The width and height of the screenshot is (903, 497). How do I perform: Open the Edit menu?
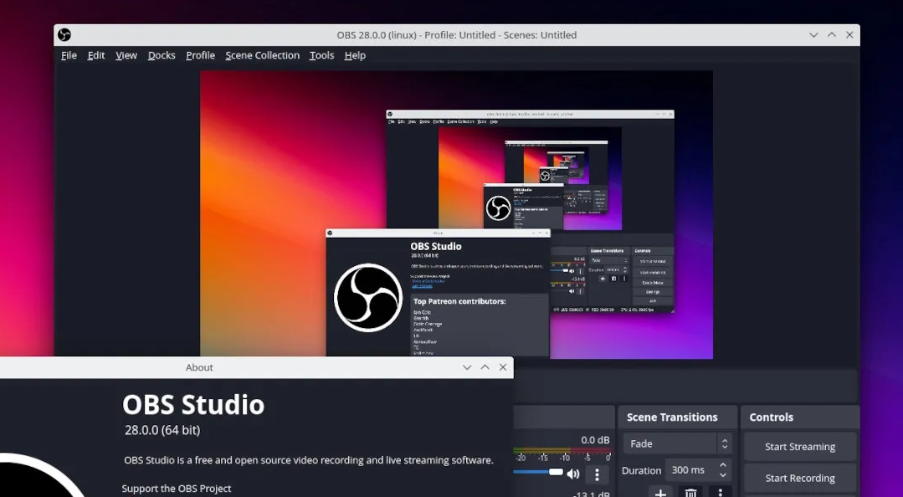tap(95, 55)
